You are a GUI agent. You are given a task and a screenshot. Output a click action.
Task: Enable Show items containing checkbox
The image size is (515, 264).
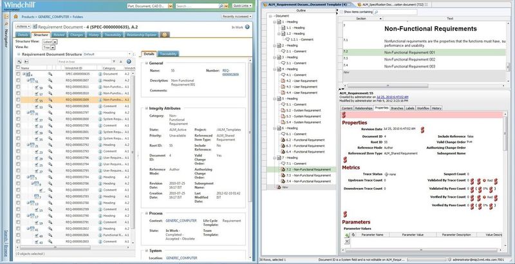point(341,12)
